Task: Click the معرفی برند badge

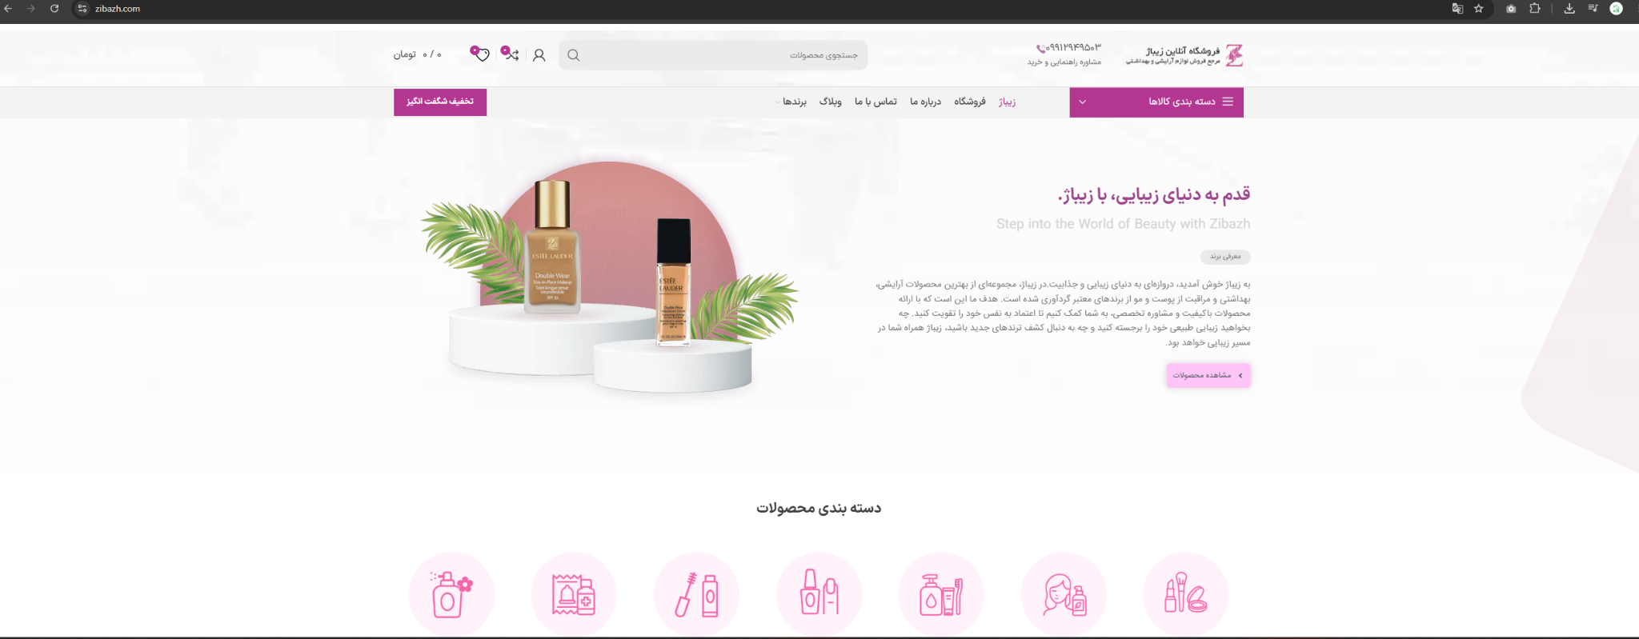Action: point(1225,257)
